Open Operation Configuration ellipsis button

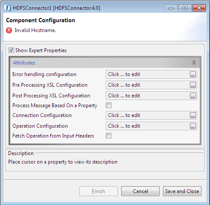point(193,126)
